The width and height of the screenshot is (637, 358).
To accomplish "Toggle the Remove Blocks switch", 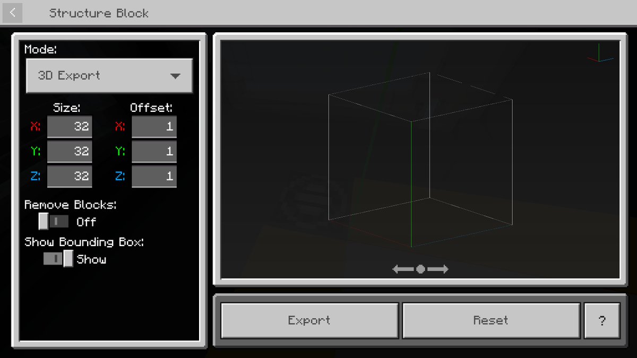I will click(x=54, y=221).
